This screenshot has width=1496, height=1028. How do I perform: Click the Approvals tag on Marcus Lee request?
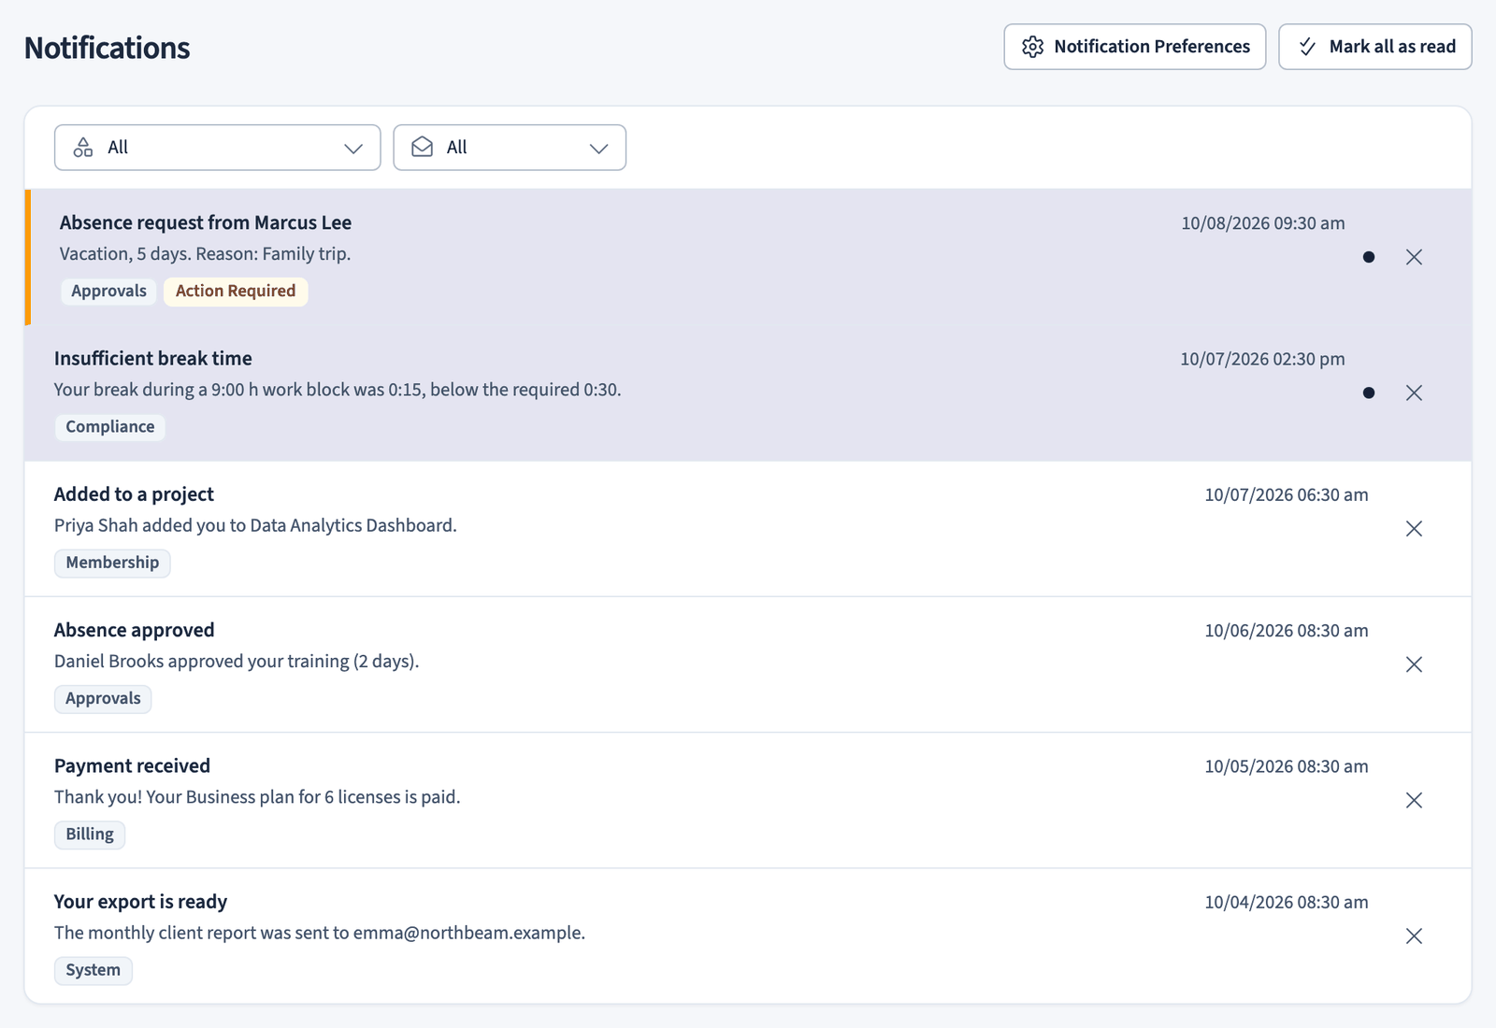point(108,291)
